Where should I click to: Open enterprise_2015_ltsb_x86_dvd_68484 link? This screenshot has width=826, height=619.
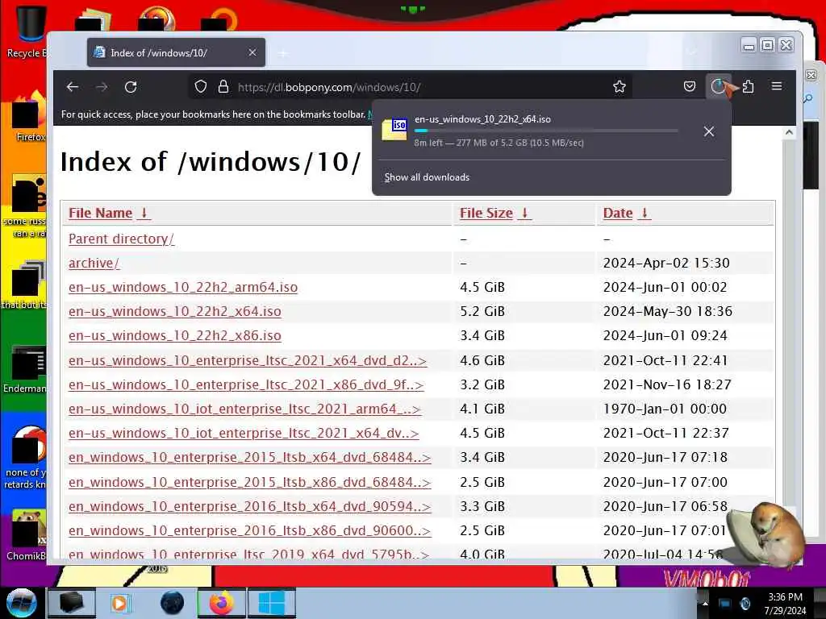(x=250, y=482)
